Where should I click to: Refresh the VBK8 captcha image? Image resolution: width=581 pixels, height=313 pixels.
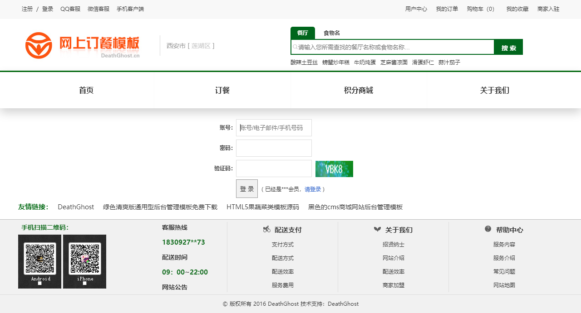pyautogui.click(x=334, y=169)
